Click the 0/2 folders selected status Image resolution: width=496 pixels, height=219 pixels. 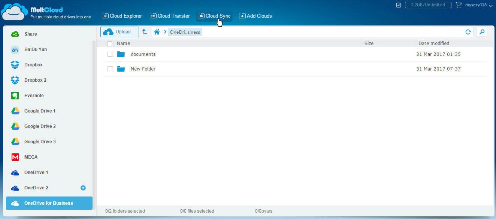(125, 211)
